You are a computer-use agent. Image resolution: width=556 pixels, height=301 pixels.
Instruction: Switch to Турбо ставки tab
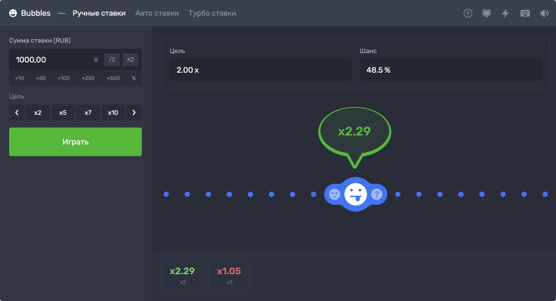[x=212, y=13]
